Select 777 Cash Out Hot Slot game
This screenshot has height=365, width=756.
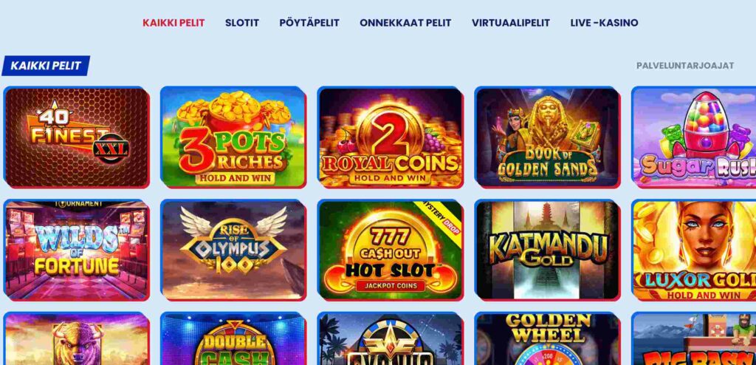tap(391, 250)
